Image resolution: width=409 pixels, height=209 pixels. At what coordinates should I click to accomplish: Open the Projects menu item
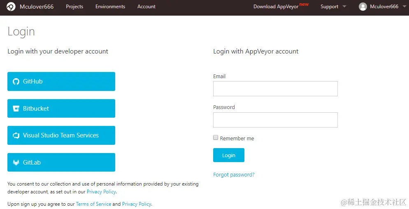[74, 7]
